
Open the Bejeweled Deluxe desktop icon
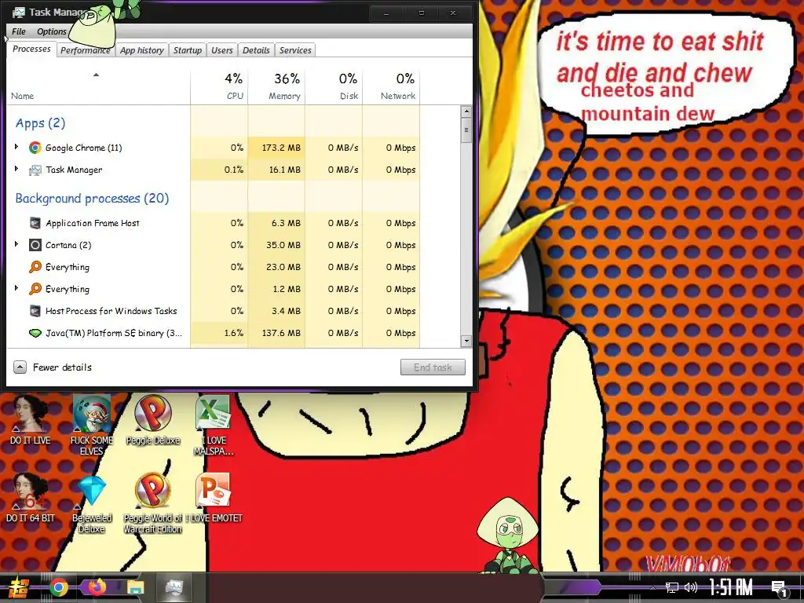(x=91, y=502)
